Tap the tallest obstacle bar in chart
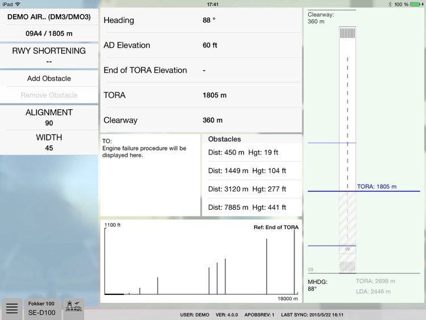 294,262
